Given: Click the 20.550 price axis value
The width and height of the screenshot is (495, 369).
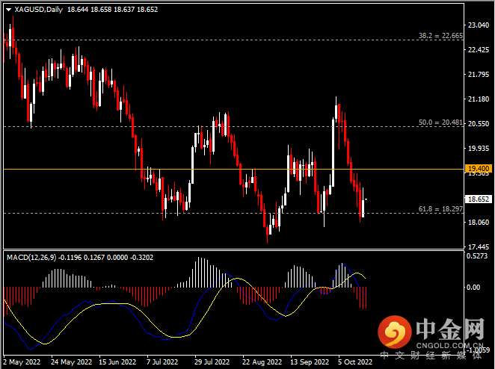Looking at the screenshot, I should point(479,124).
